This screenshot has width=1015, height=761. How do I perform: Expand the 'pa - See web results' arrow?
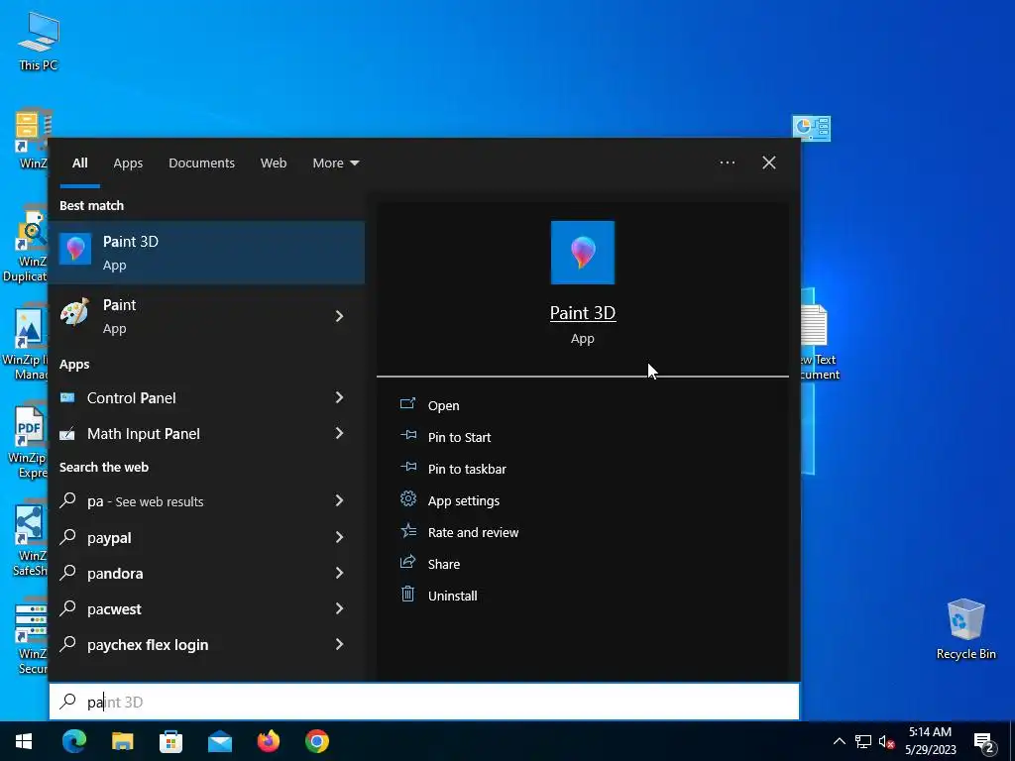pos(339,500)
